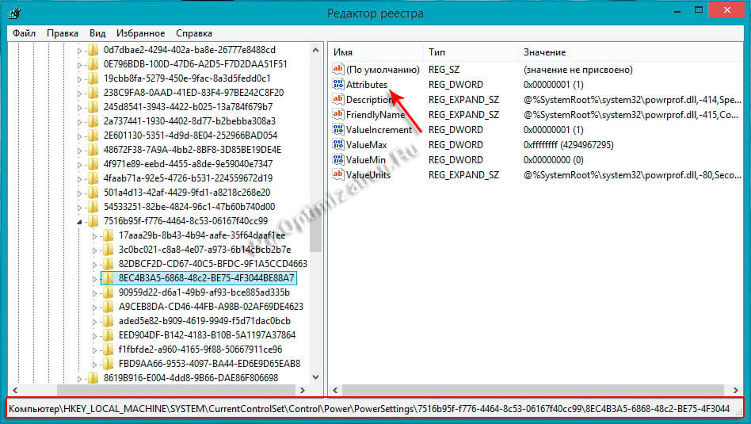Viewport: 751px width, 424px height.
Task: Expand the 8EC4B3A5-6868-48c2 subkey
Action: point(95,278)
